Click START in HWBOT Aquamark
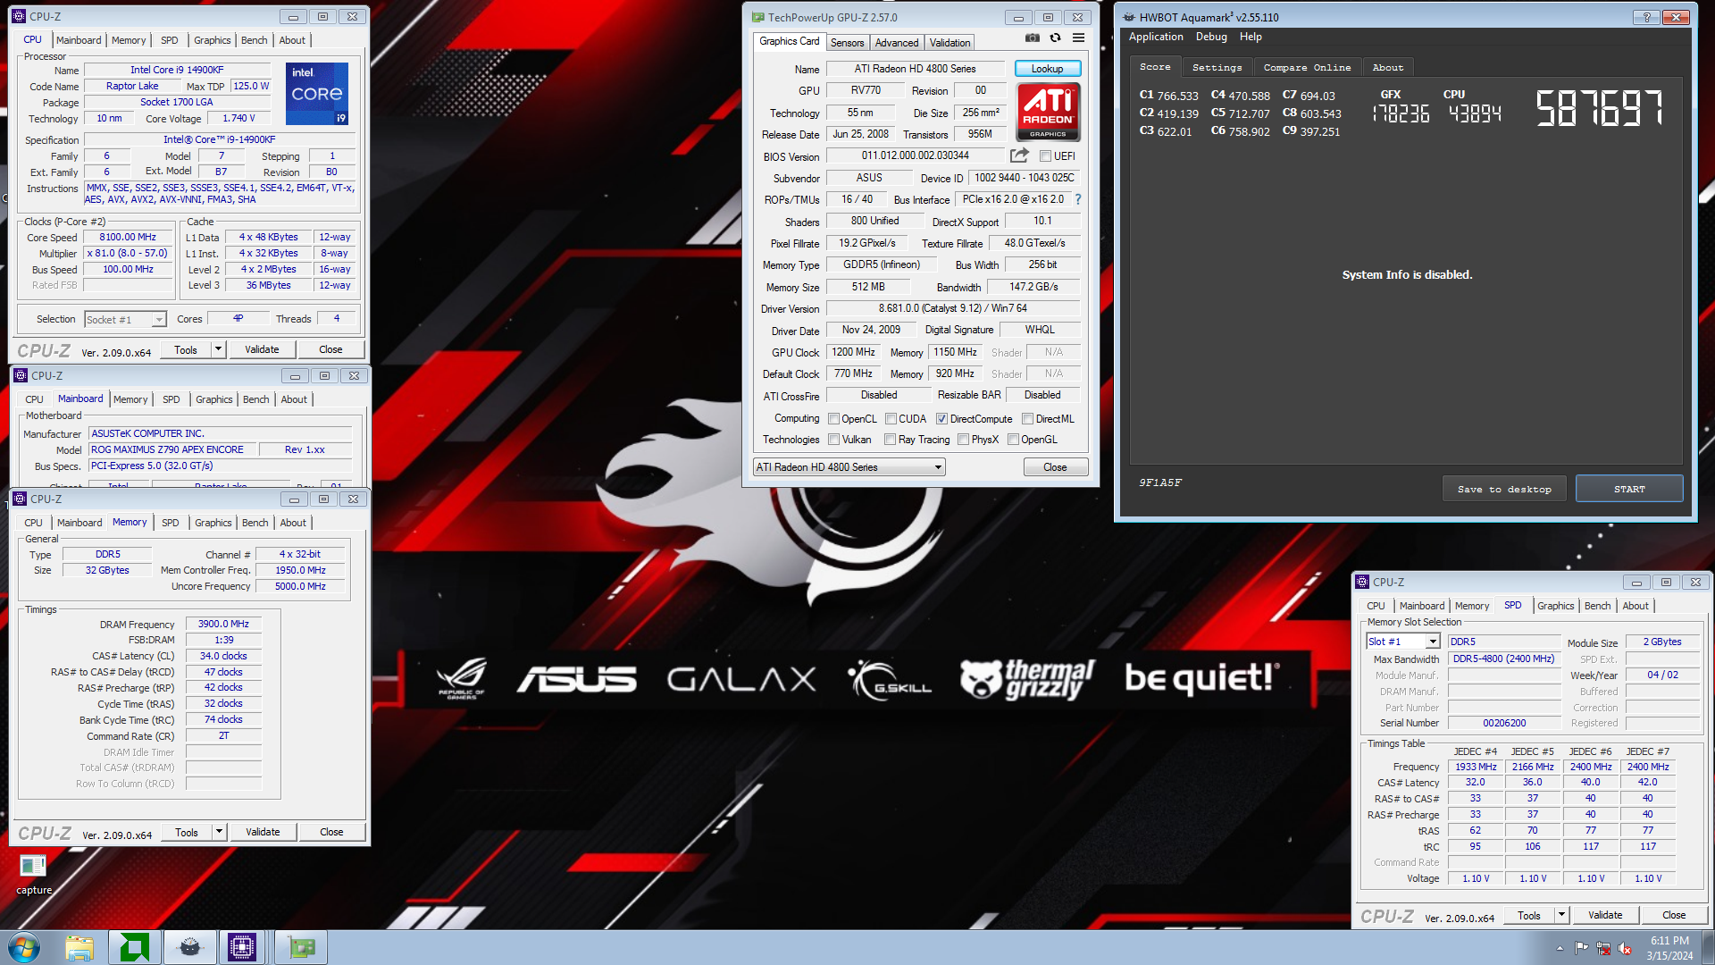 (1629, 489)
